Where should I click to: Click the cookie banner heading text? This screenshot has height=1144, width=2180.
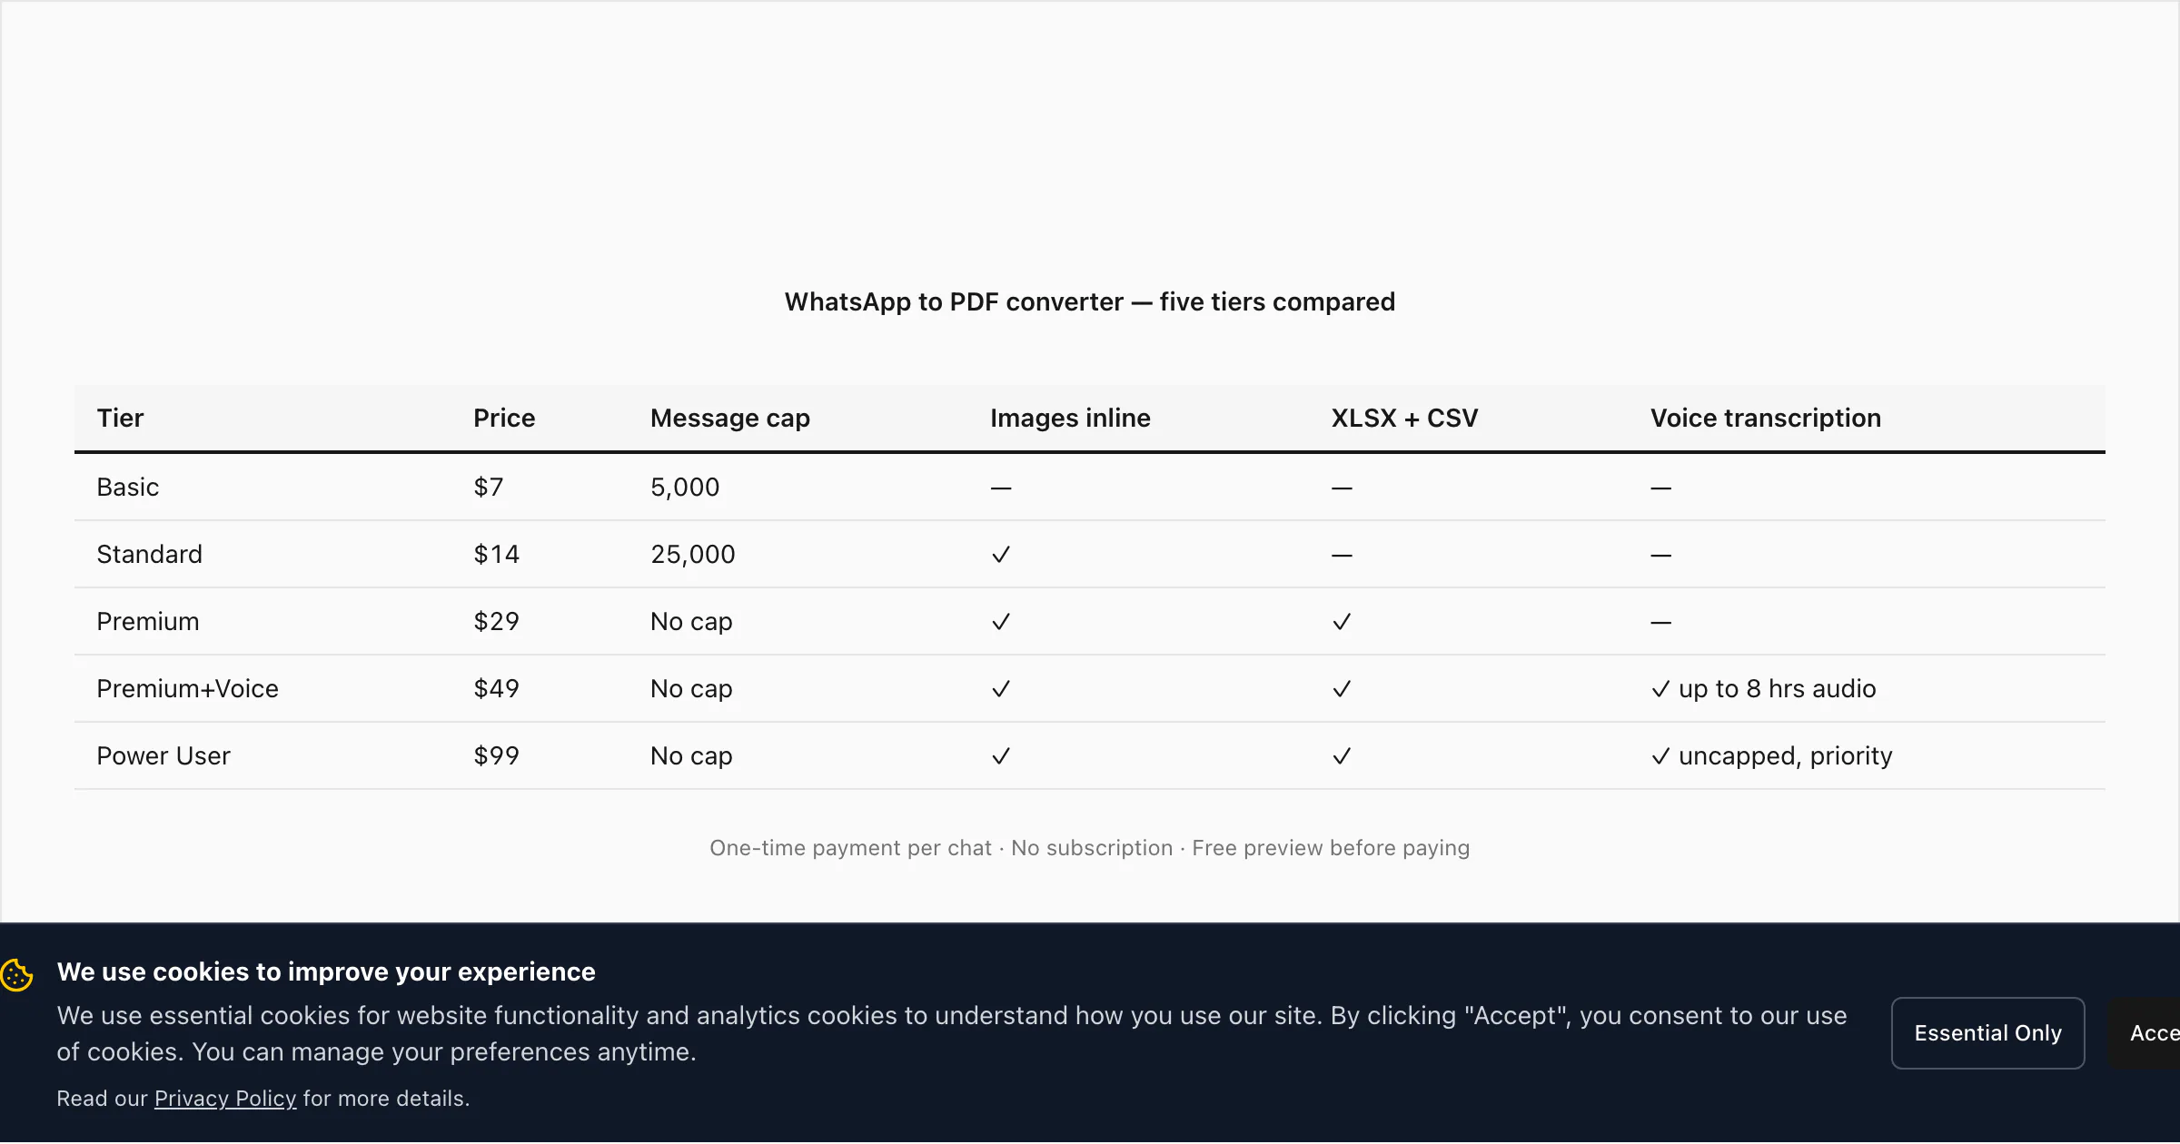326,971
